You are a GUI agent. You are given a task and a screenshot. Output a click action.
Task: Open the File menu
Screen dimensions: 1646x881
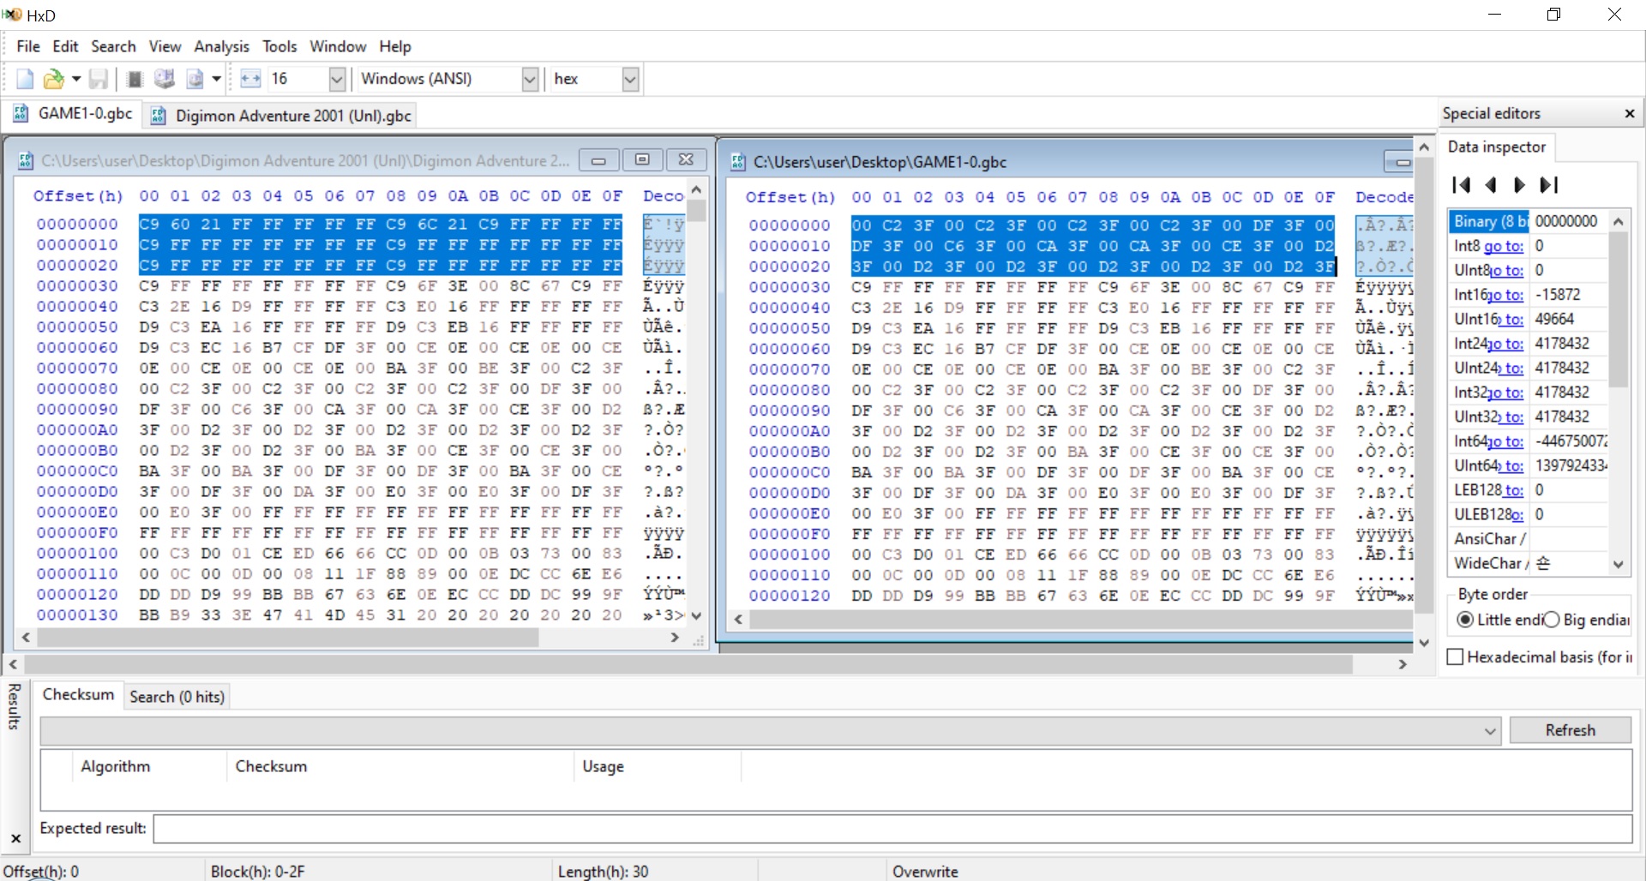coord(28,46)
